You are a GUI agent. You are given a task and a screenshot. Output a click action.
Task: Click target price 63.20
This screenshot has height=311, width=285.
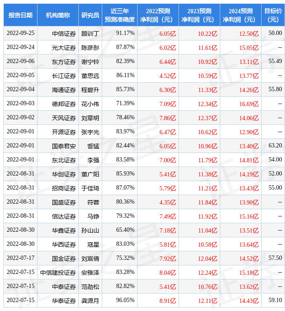coord(275,146)
